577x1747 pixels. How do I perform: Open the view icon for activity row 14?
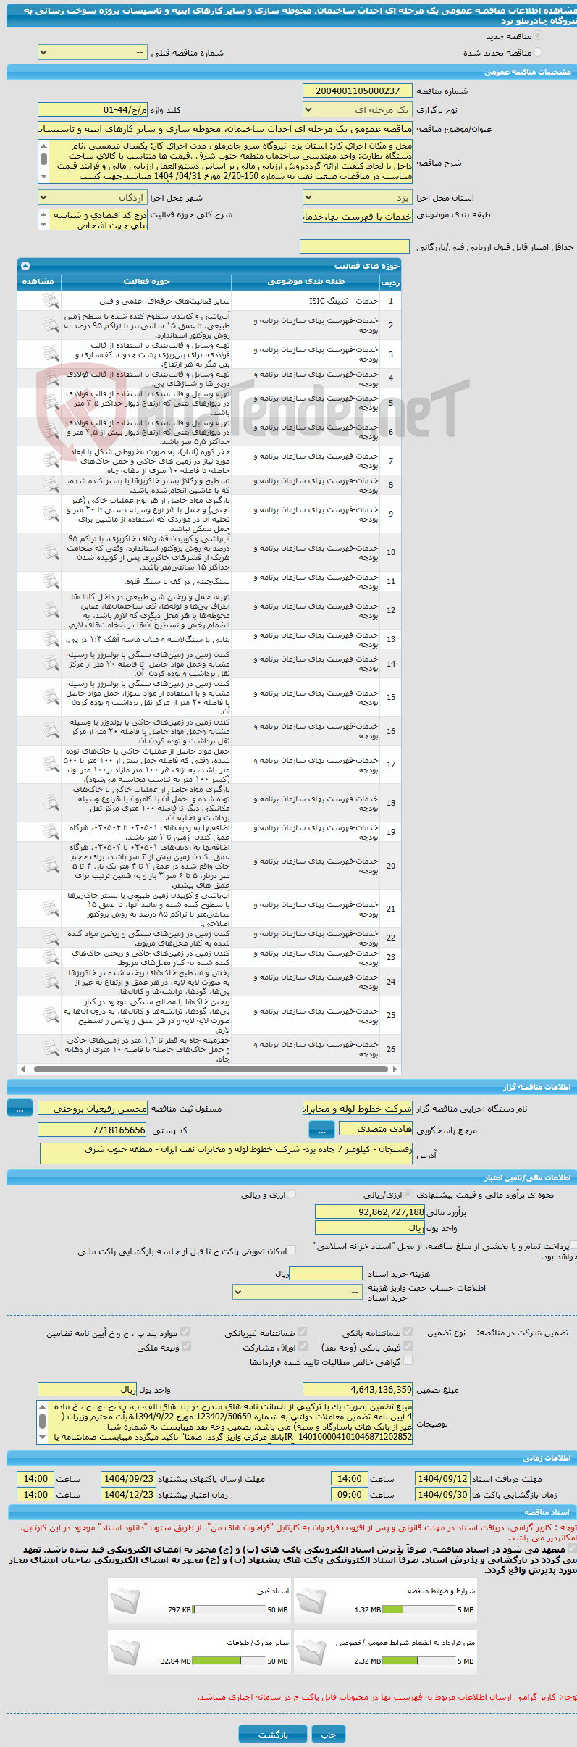(x=50, y=663)
